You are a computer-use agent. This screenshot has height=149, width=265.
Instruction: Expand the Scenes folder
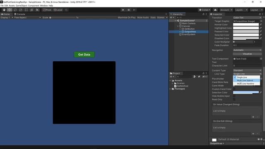[x=173, y=83]
